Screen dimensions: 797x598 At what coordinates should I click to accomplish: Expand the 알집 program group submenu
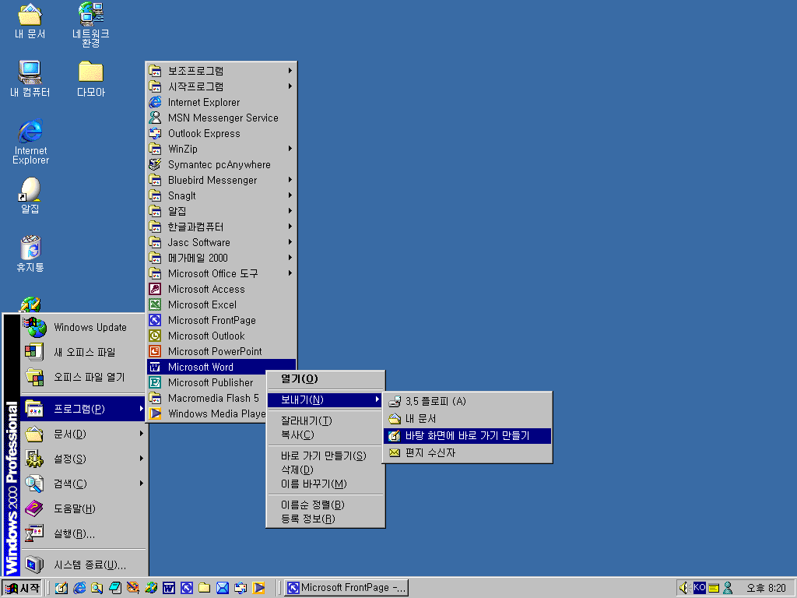tap(221, 211)
